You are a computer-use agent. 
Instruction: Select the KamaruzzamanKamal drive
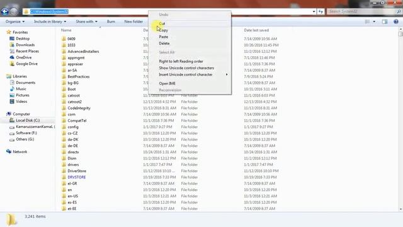(35, 127)
